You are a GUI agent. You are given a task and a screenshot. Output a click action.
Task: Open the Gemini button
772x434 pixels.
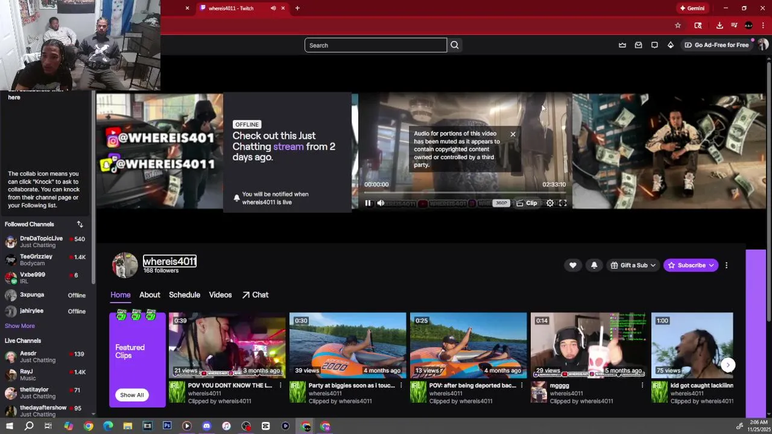(692, 8)
